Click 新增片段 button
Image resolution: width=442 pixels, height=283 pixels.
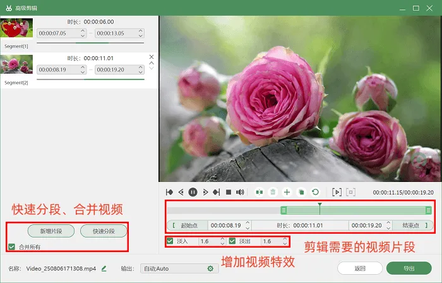51,231
